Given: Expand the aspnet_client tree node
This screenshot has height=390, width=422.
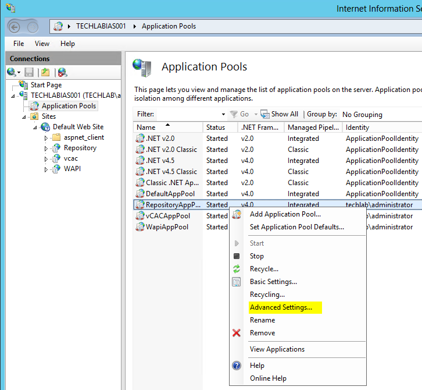Looking at the screenshot, I should tap(46, 138).
